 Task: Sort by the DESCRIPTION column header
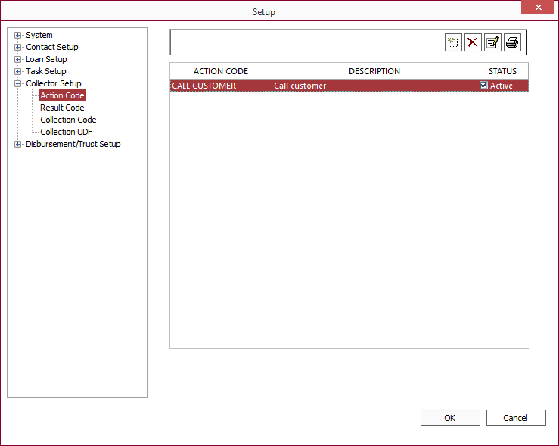pyautogui.click(x=374, y=71)
